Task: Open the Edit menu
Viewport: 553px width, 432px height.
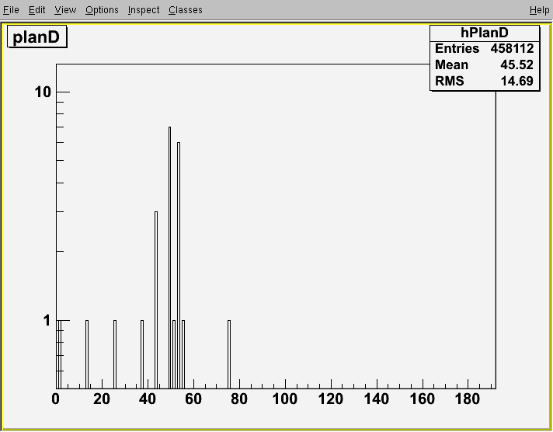Action: [37, 10]
